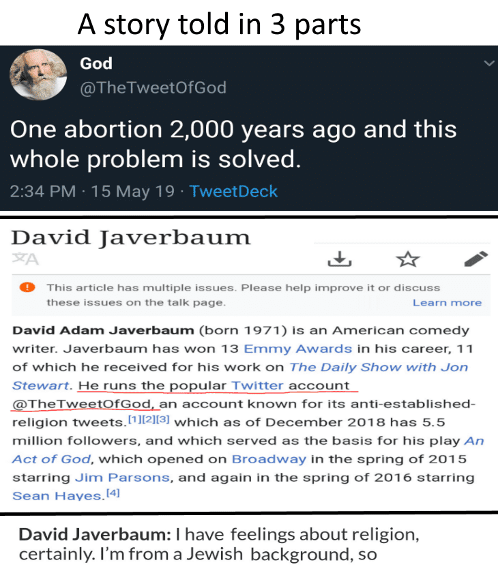Click the God profile avatar picture
This screenshot has height=567, width=498.
[x=39, y=76]
